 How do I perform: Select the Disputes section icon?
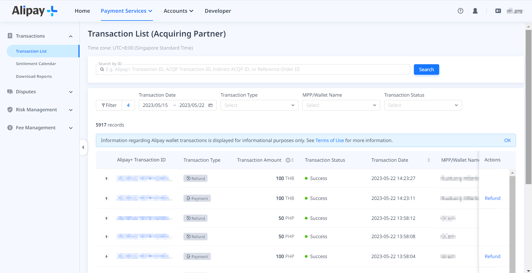[10, 92]
